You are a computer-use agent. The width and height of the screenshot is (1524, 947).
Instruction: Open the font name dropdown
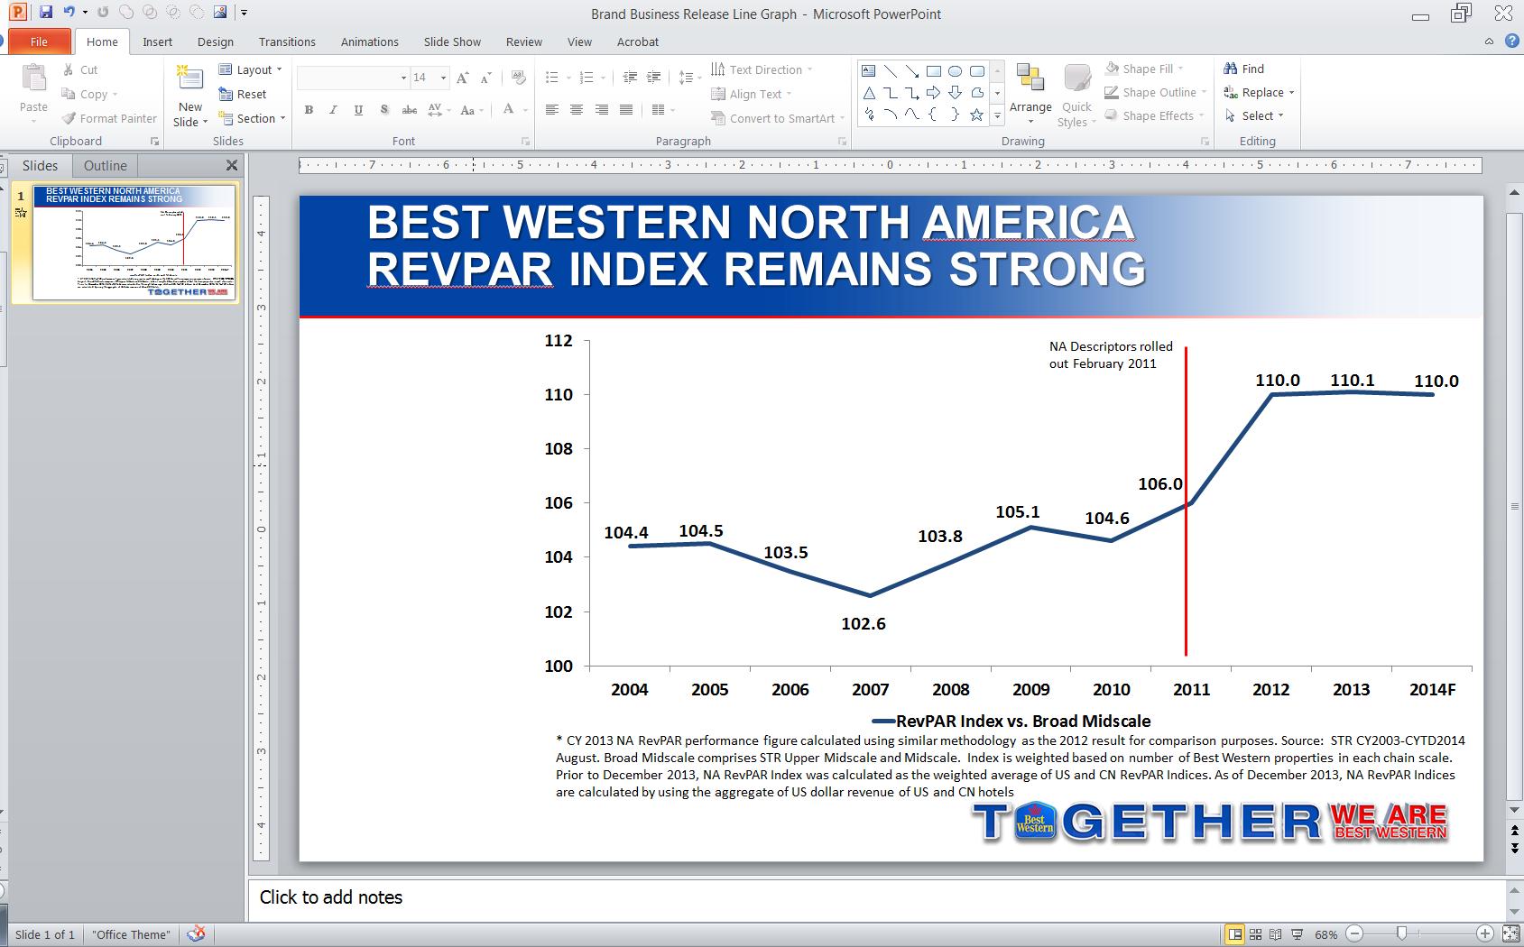tap(403, 78)
